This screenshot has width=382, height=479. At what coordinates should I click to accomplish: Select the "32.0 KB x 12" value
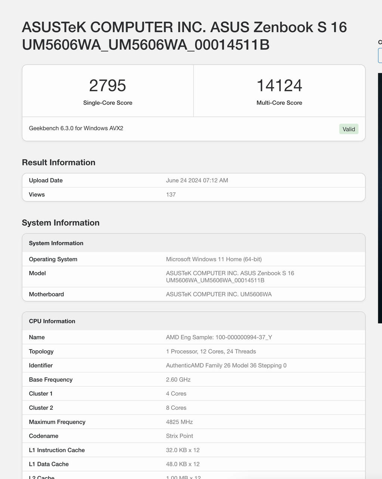pyautogui.click(x=183, y=450)
